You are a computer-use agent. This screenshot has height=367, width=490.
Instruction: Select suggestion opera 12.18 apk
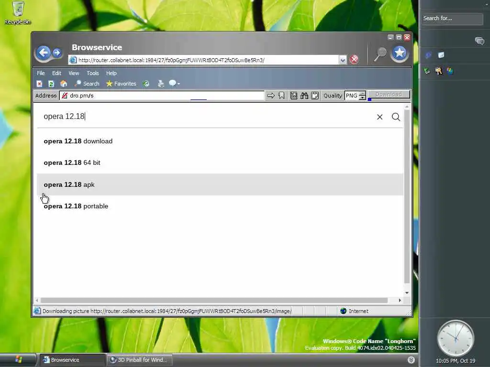[220, 184]
